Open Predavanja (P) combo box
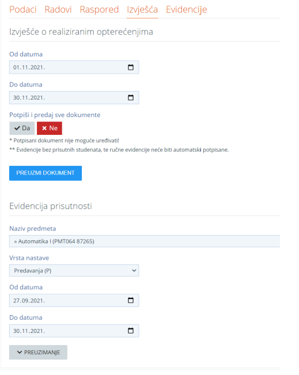Viewport: 299px width, 375px height. (74, 271)
